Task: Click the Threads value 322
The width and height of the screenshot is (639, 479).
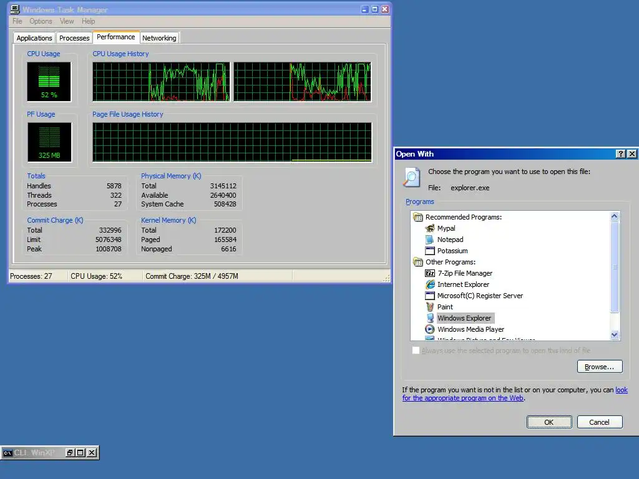Action: click(x=115, y=195)
